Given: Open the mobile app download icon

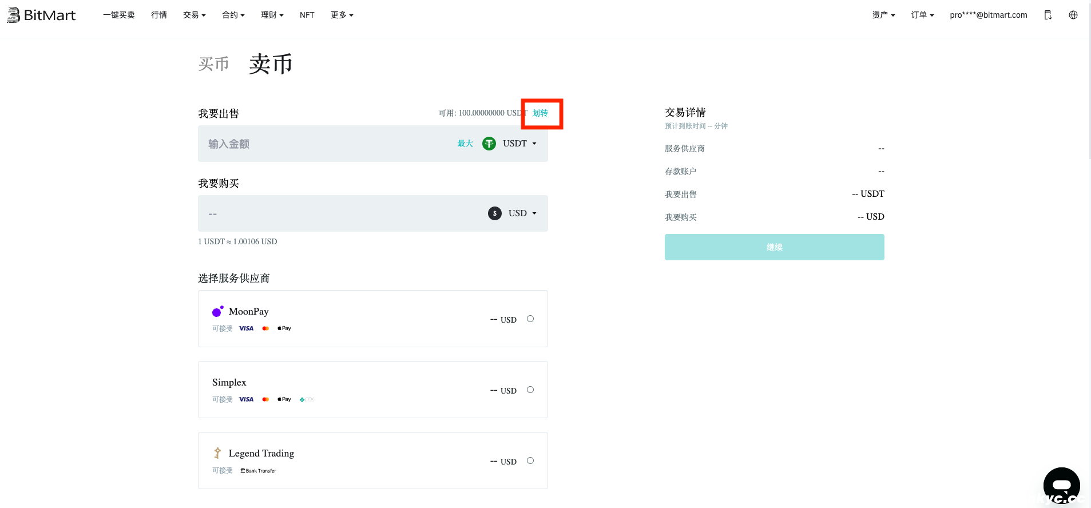Looking at the screenshot, I should [x=1048, y=15].
